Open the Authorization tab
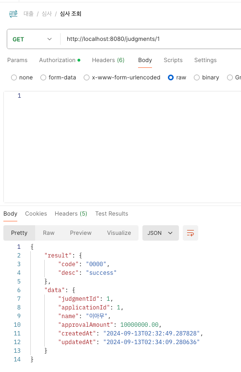The image size is (241, 372). (x=60, y=60)
